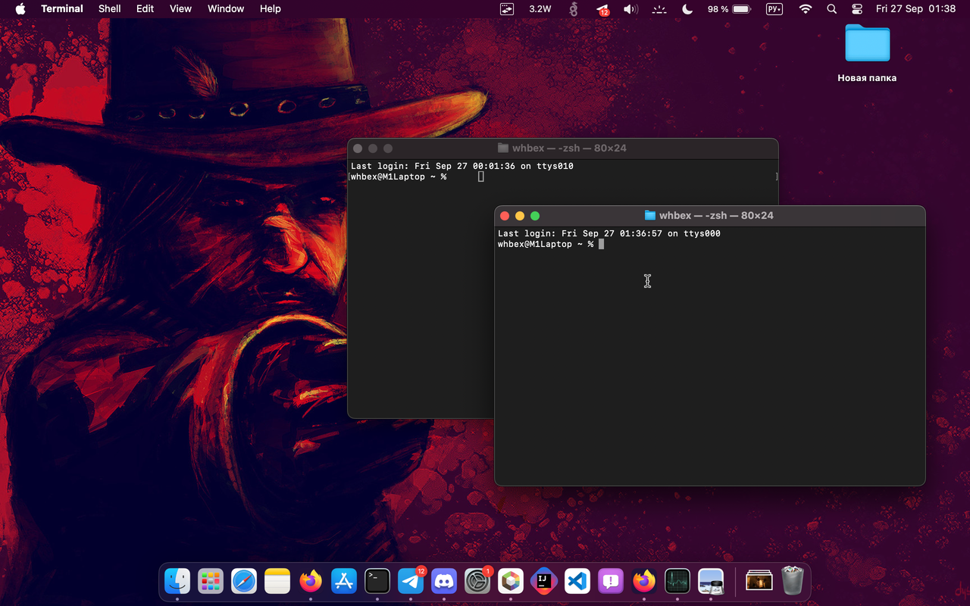This screenshot has width=970, height=606.
Task: Launch Safari from the Dock
Action: click(244, 582)
